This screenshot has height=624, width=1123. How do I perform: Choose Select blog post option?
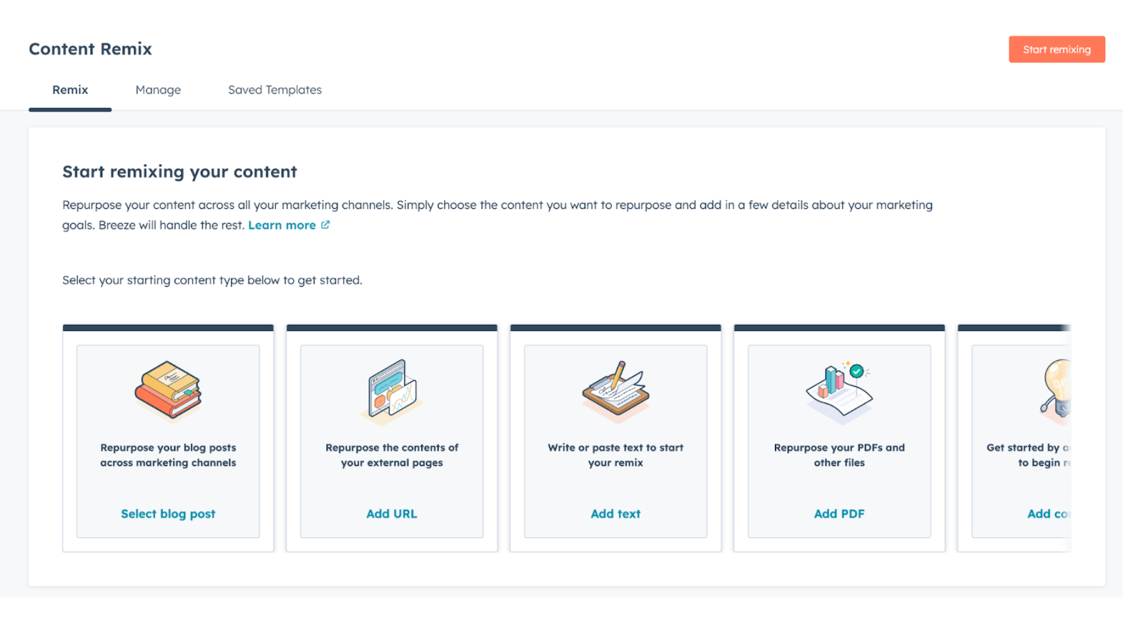pos(168,514)
